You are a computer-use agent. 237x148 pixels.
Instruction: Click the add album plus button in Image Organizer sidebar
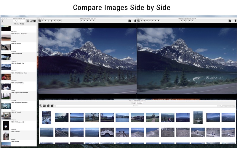3,21
